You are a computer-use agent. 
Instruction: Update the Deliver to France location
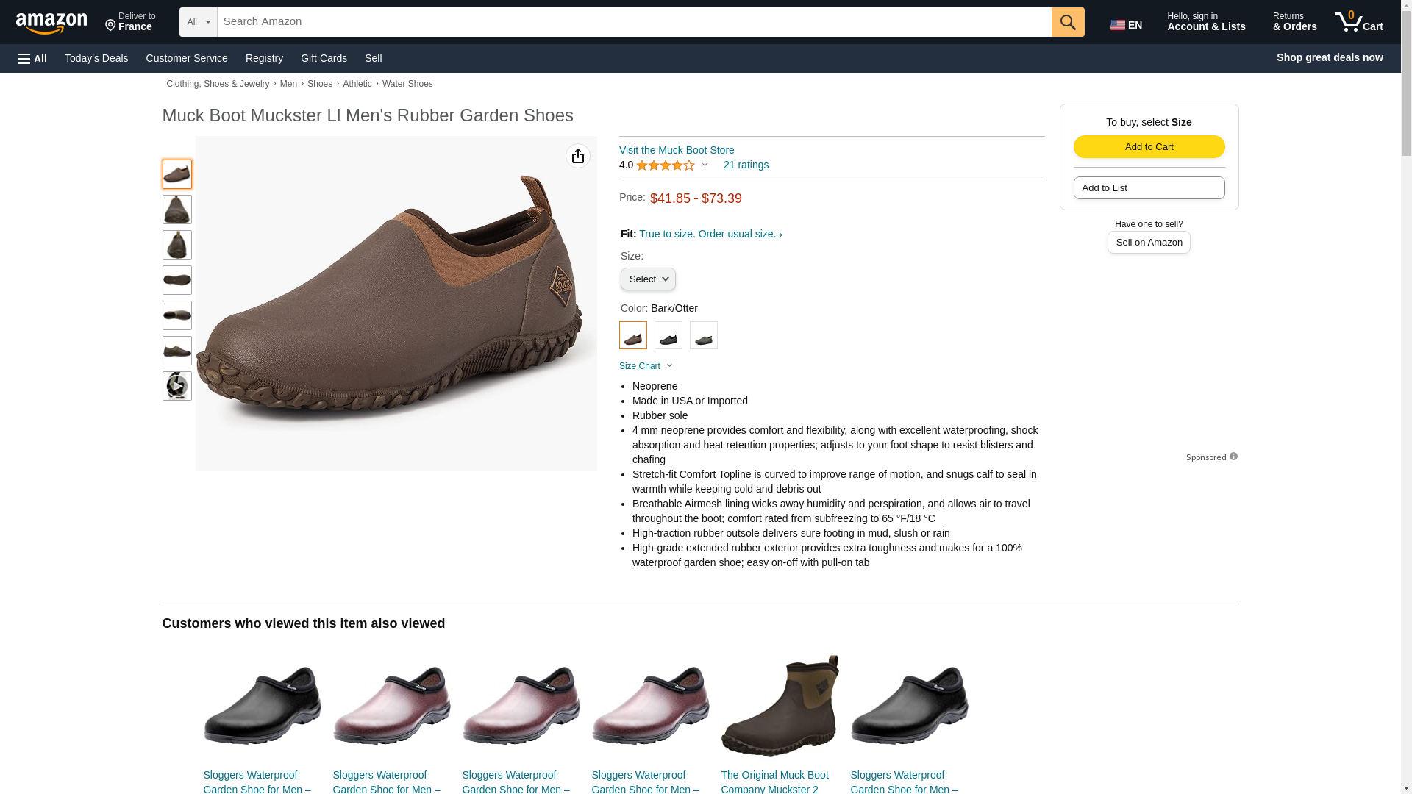point(130,22)
